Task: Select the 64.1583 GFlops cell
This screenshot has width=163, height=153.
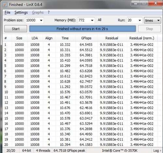Action: pyautogui.click(x=86, y=145)
